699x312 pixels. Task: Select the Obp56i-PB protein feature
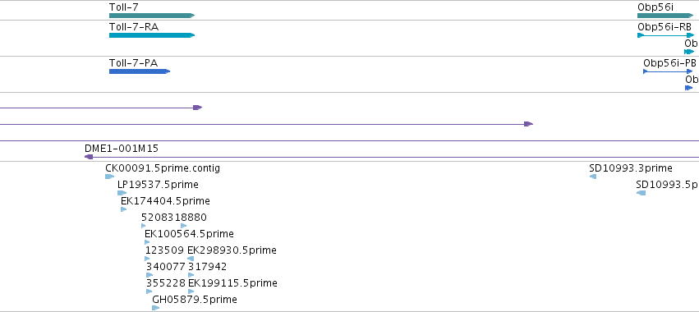pos(669,71)
